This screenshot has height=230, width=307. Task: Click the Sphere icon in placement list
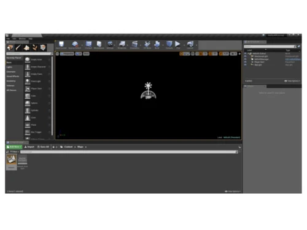coord(28,103)
